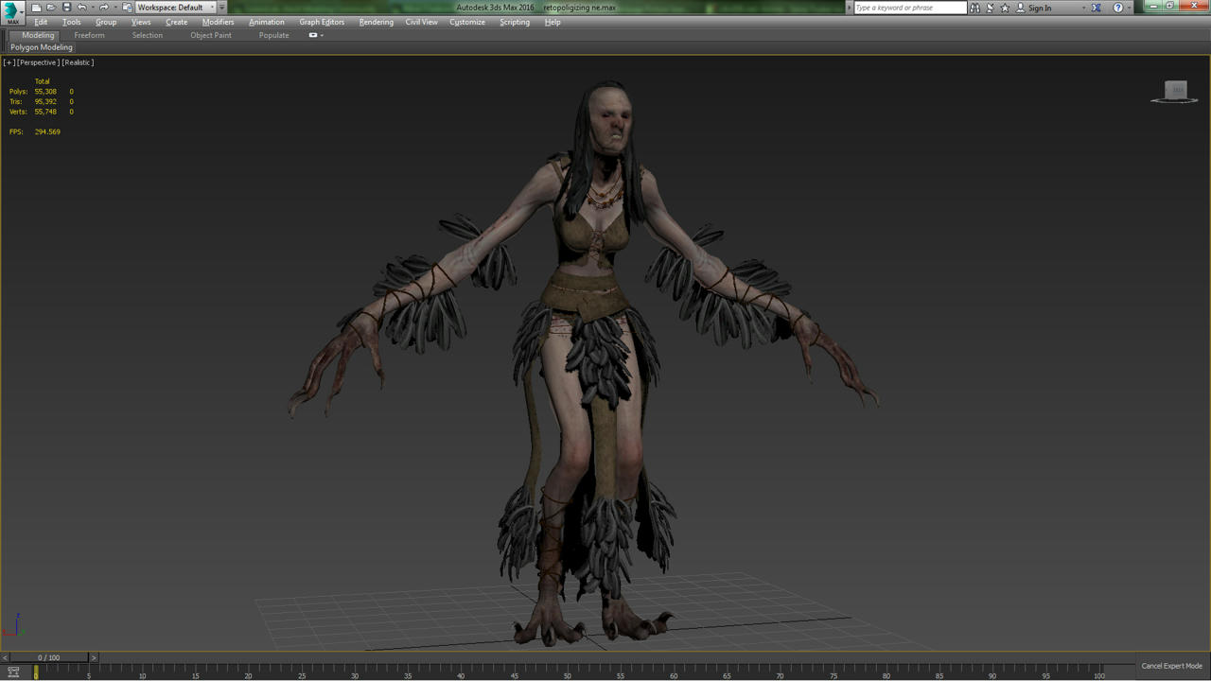Expand the undo history dropdown arrow
The height and width of the screenshot is (681, 1211).
tap(93, 8)
